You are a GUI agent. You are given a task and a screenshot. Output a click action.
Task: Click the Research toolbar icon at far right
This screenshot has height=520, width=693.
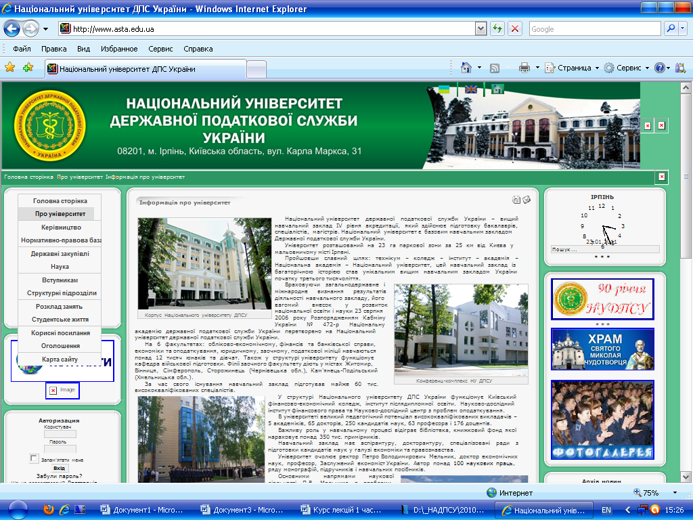point(681,68)
